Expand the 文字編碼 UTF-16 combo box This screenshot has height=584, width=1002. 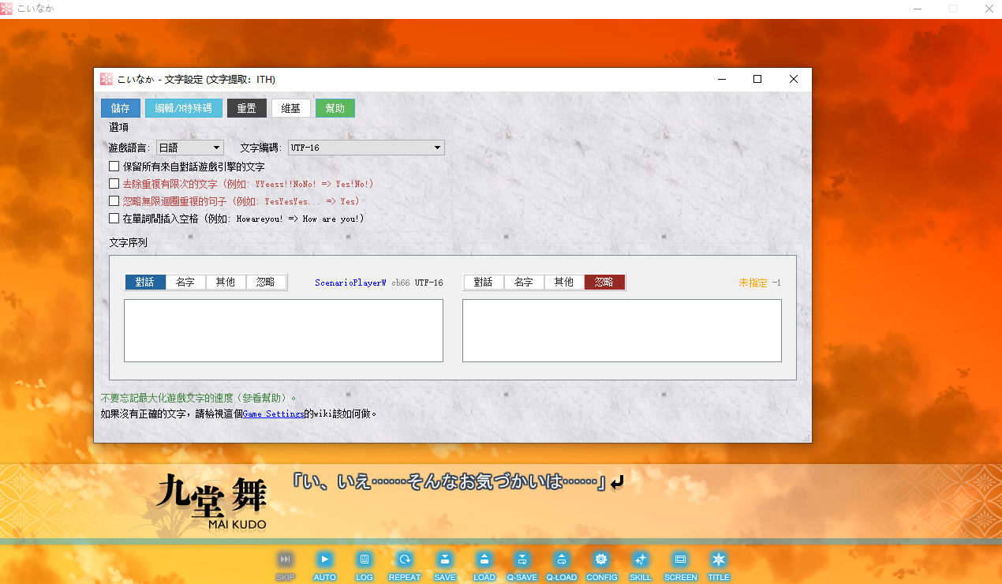[366, 148]
